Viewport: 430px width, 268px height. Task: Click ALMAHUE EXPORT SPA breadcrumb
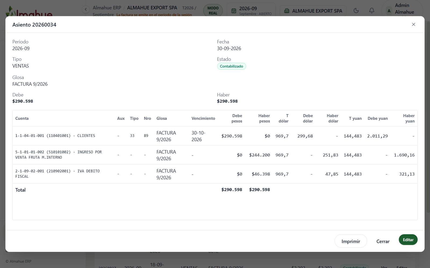coord(152,8)
